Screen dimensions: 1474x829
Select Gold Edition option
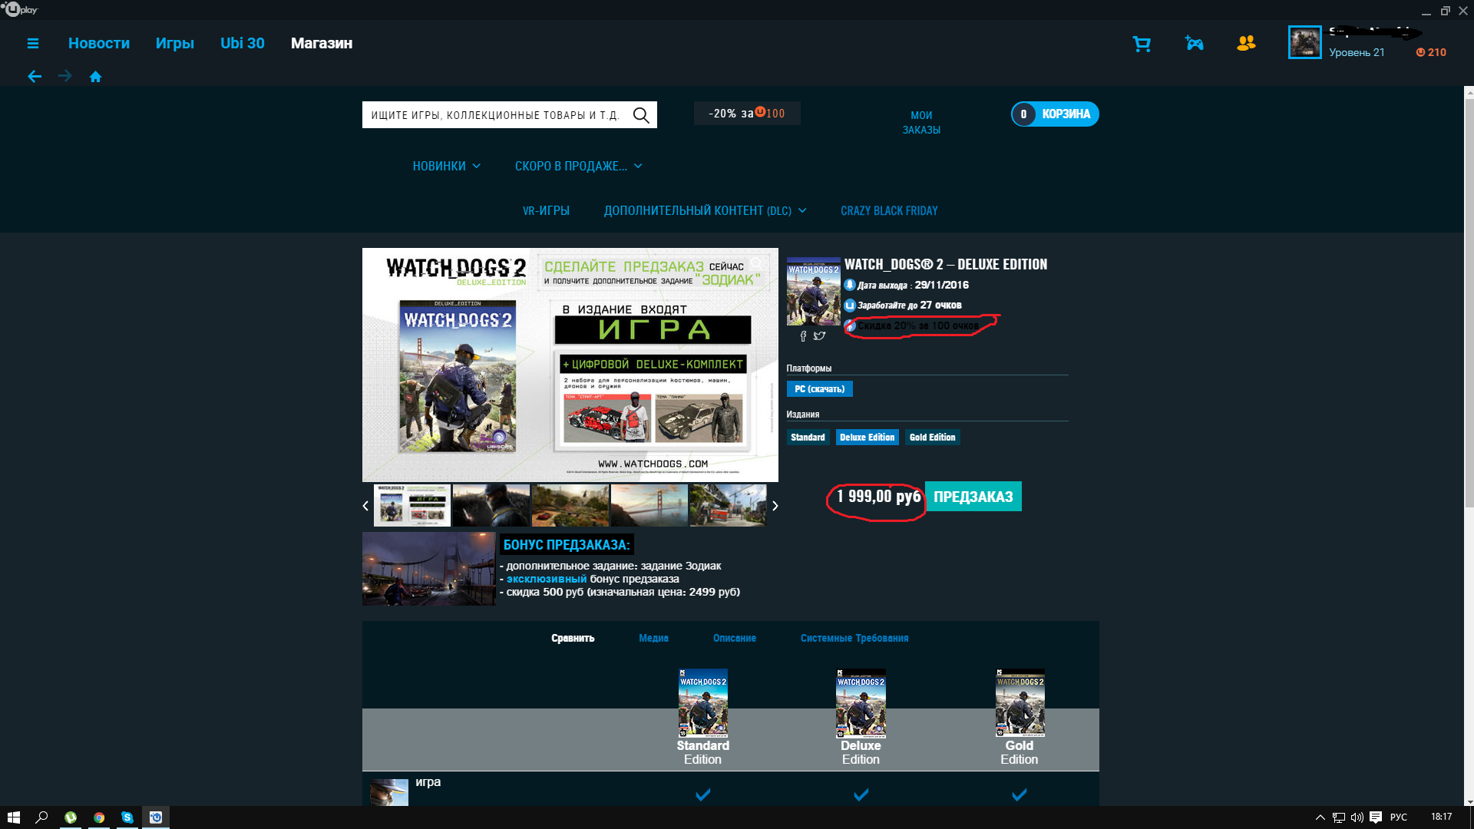tap(932, 438)
